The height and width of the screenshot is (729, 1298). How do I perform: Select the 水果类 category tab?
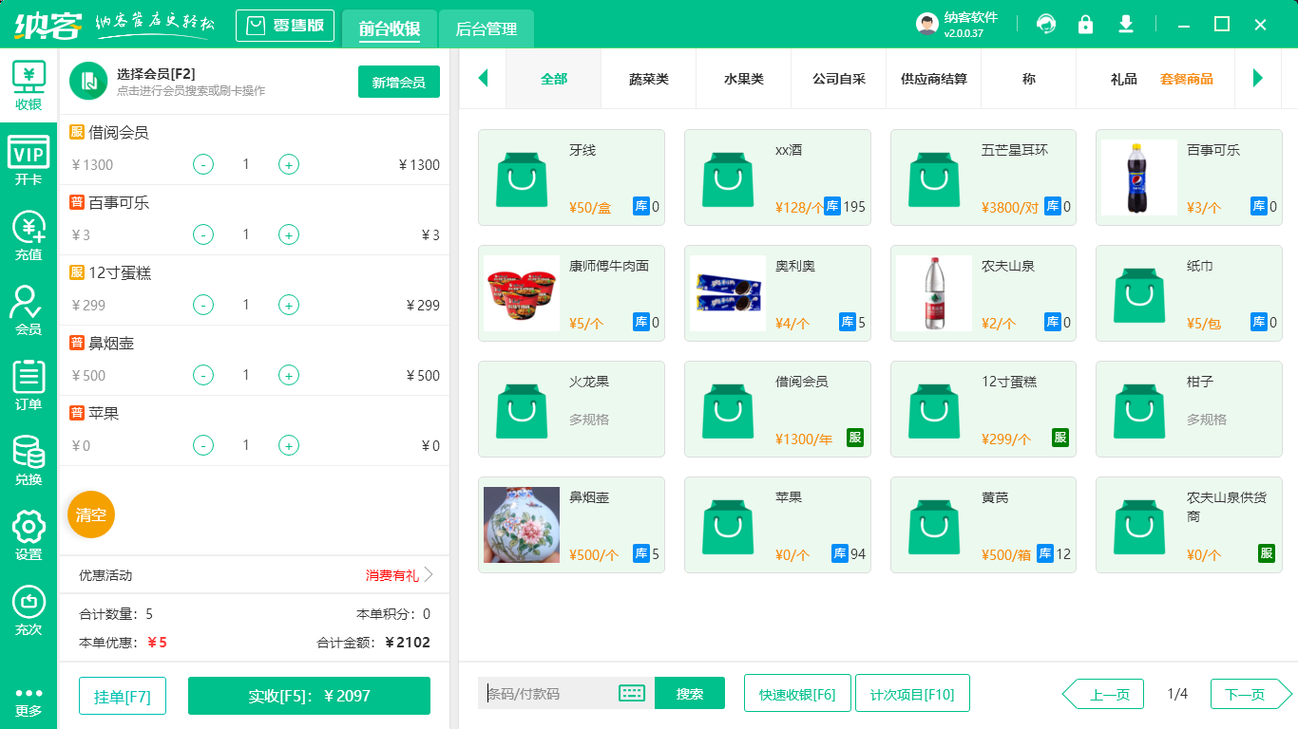743,79
